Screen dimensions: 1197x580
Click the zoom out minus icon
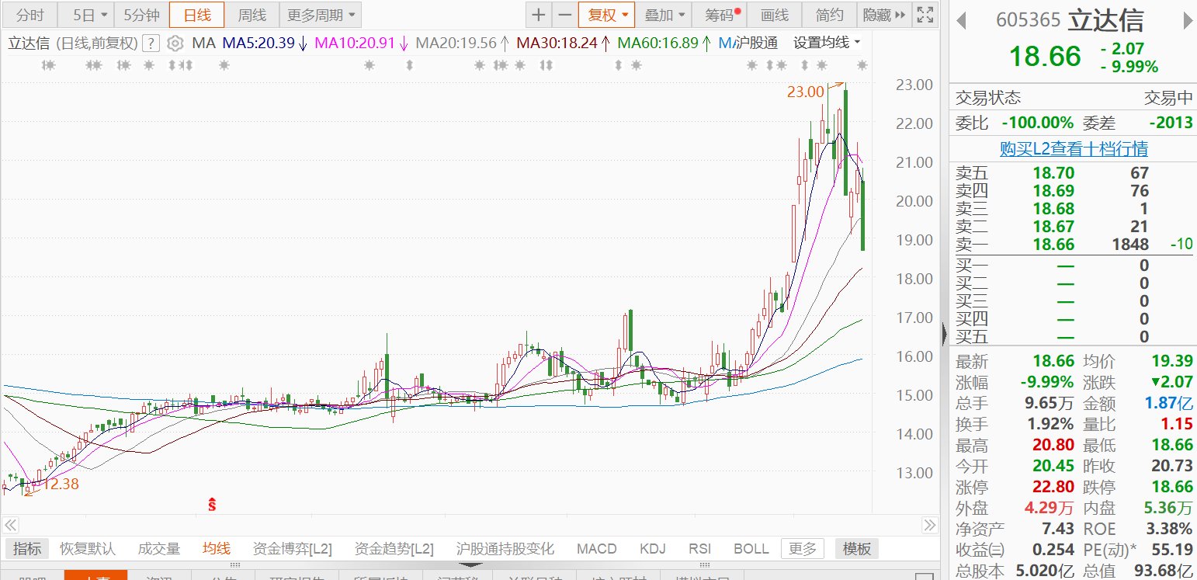564,15
